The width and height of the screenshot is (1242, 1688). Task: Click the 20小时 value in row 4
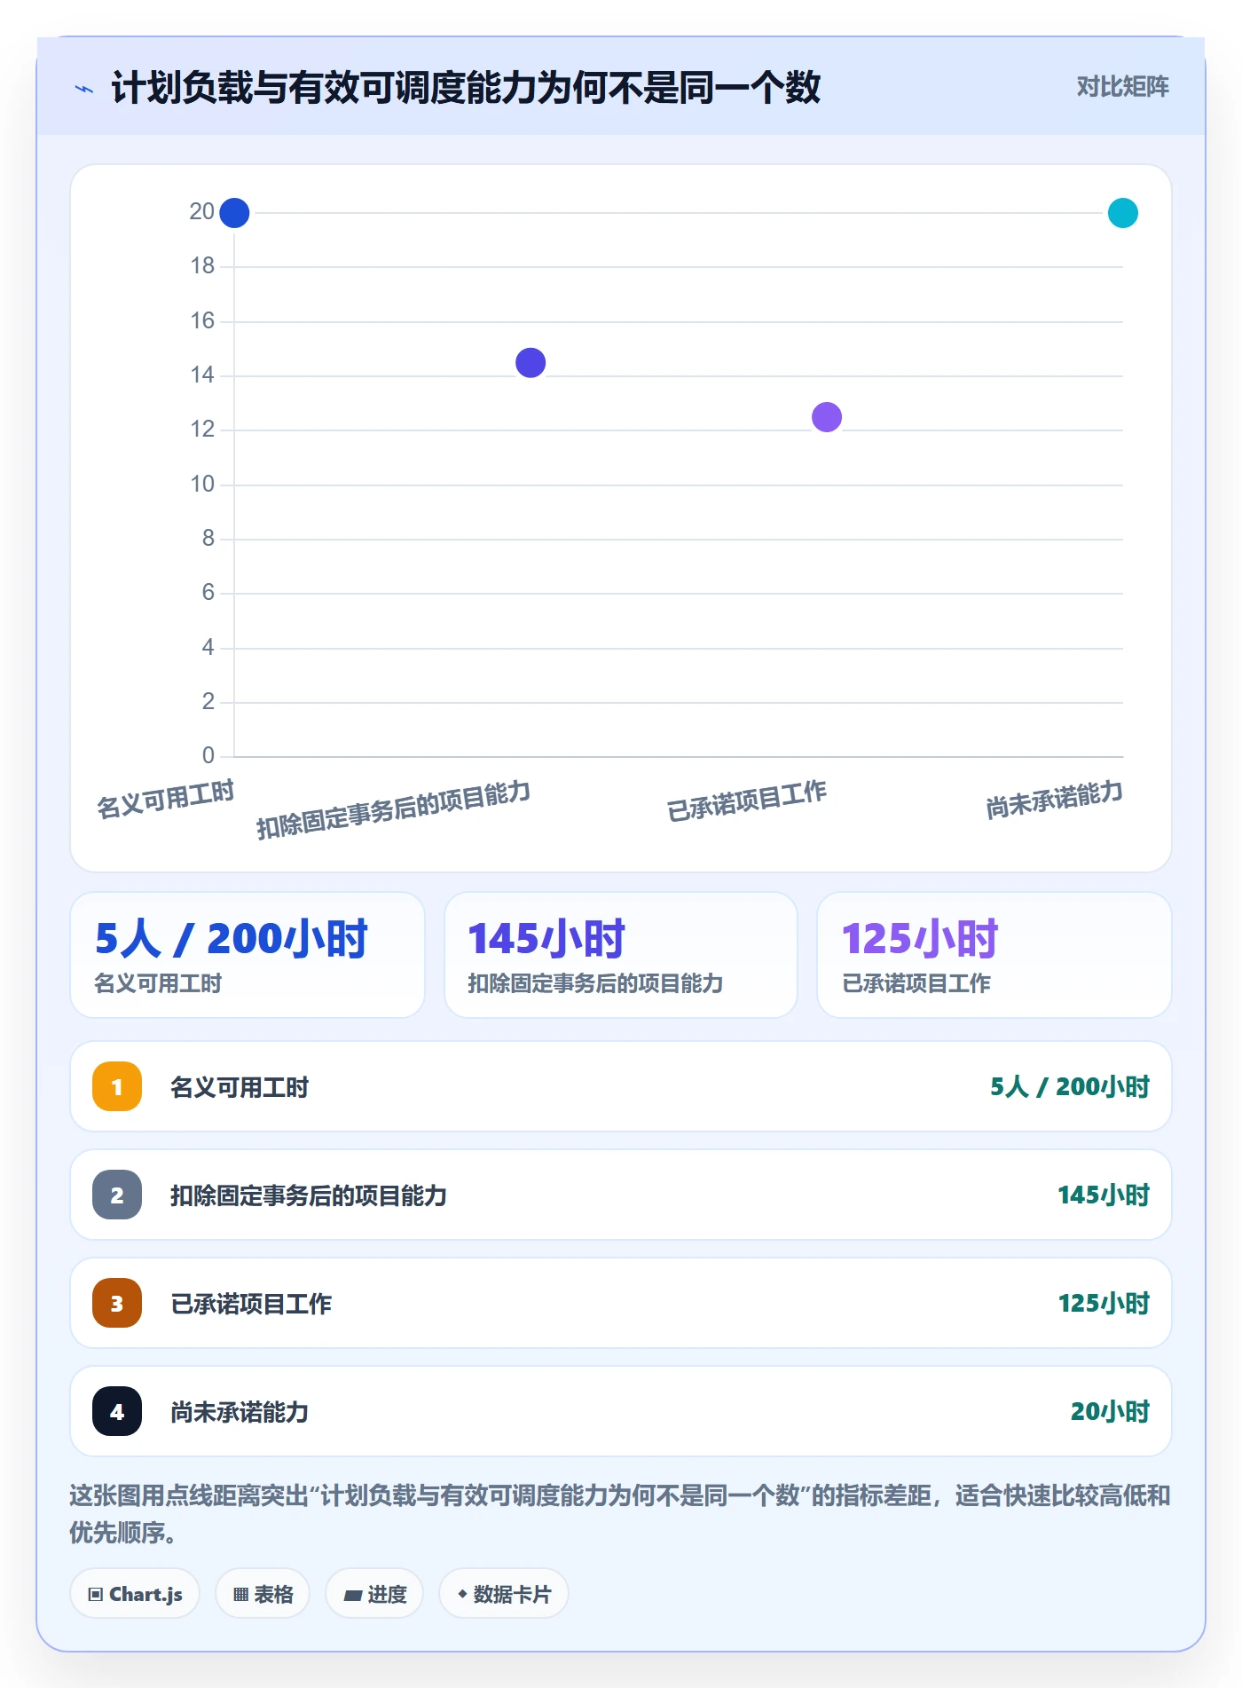(x=1110, y=1411)
